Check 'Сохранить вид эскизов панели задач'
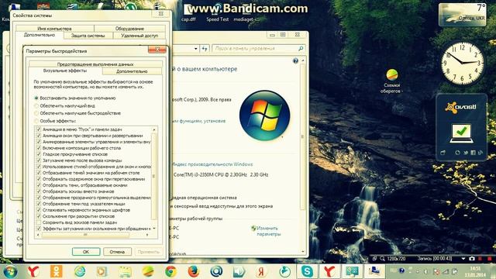Image resolution: width=496 pixels, height=279 pixels. 39,222
